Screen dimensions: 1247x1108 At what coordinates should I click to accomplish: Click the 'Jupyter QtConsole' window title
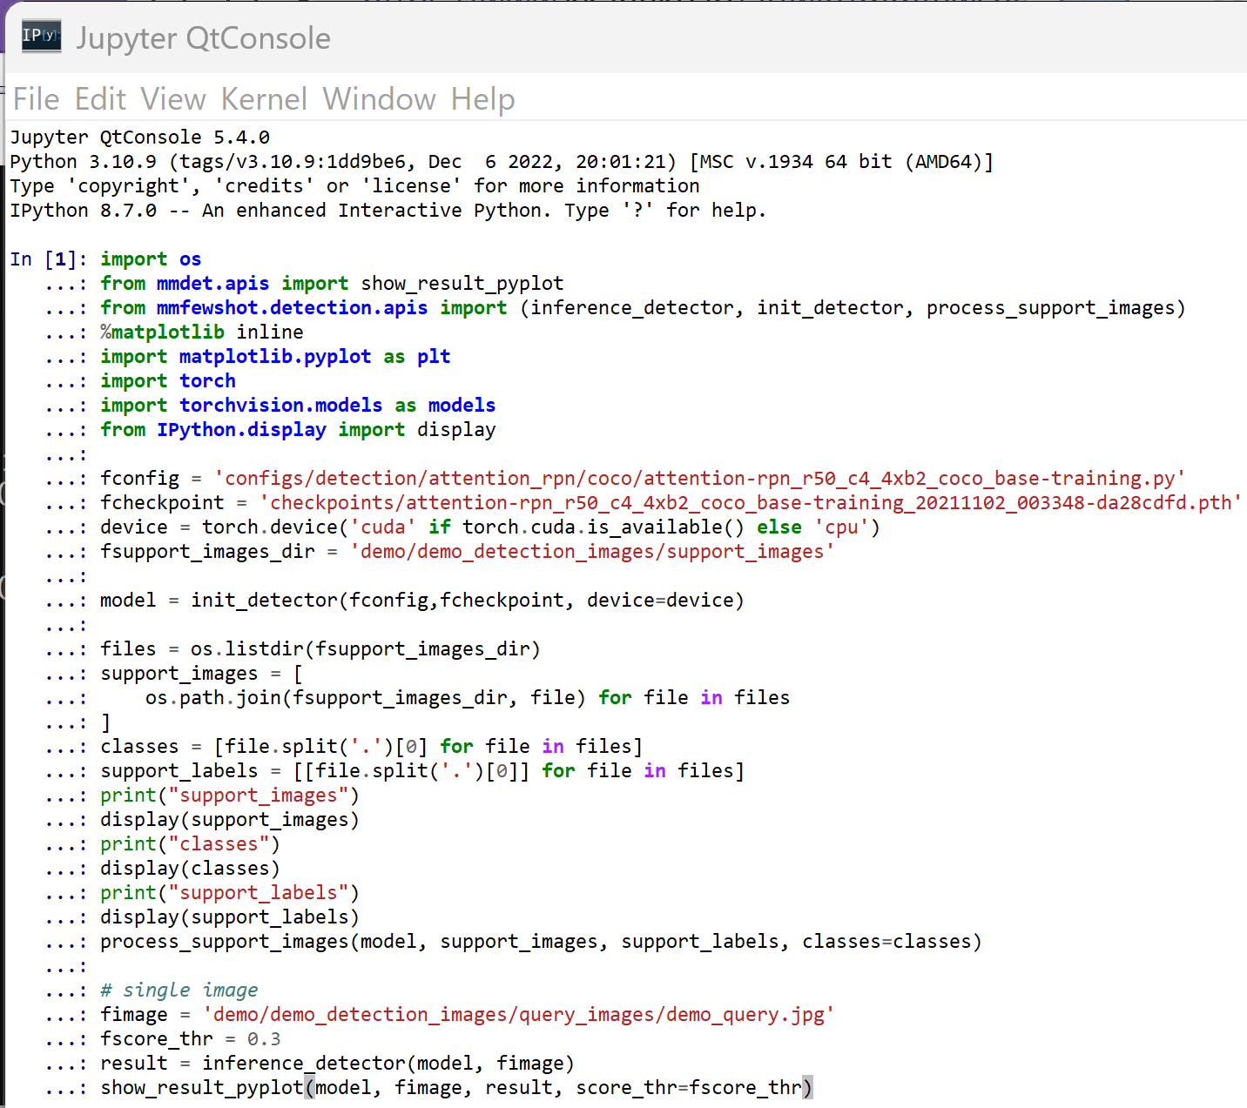203,38
